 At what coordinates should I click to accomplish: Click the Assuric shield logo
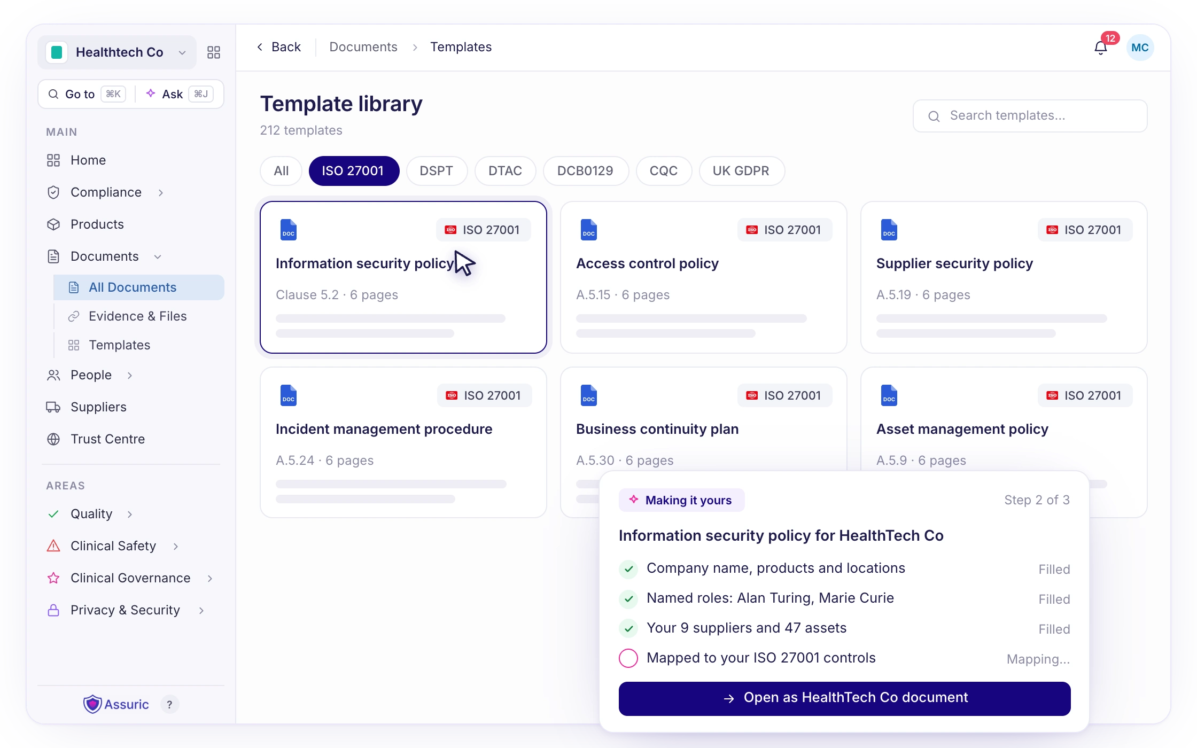point(93,705)
